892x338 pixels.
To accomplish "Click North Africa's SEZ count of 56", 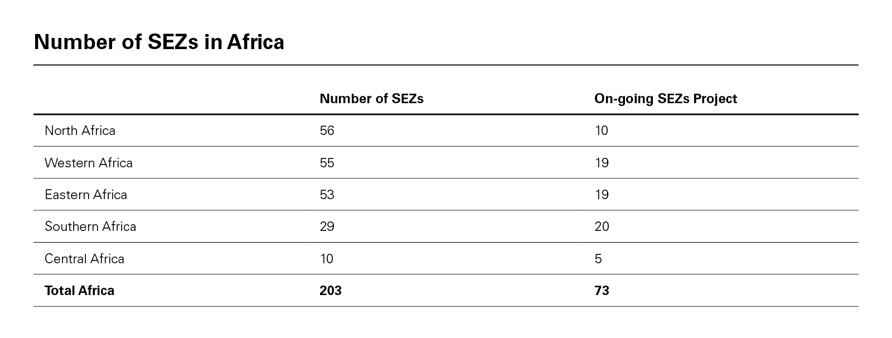I will [x=327, y=131].
